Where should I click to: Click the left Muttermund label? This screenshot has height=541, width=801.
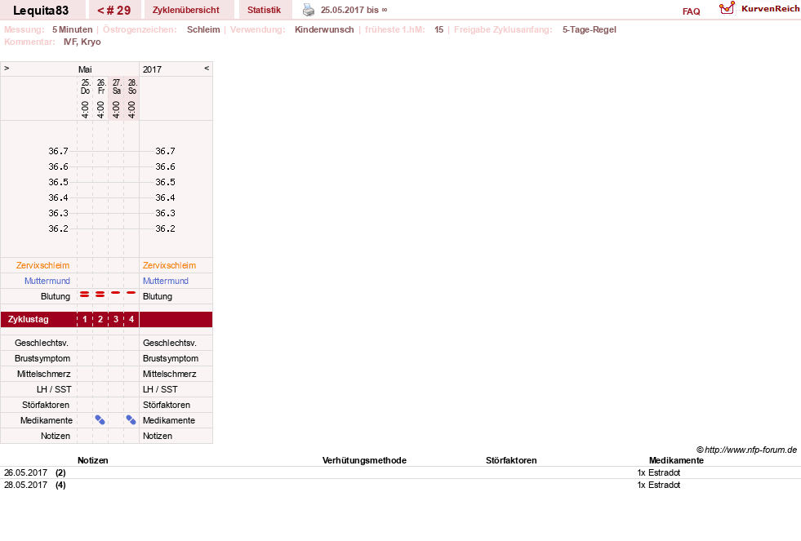click(47, 281)
